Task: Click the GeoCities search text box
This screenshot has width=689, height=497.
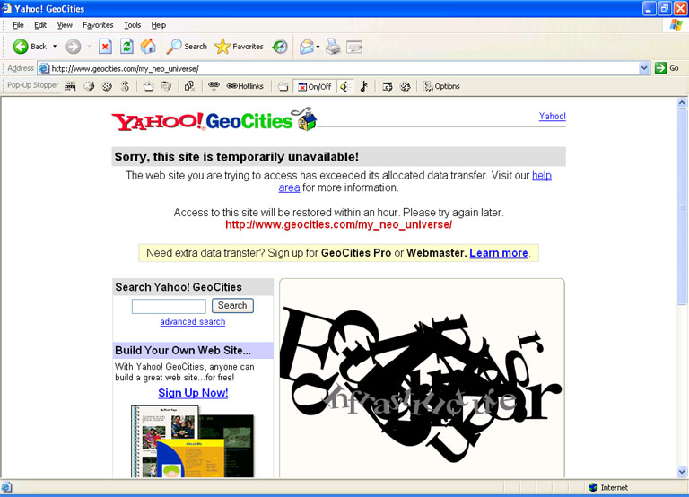Action: coord(169,306)
